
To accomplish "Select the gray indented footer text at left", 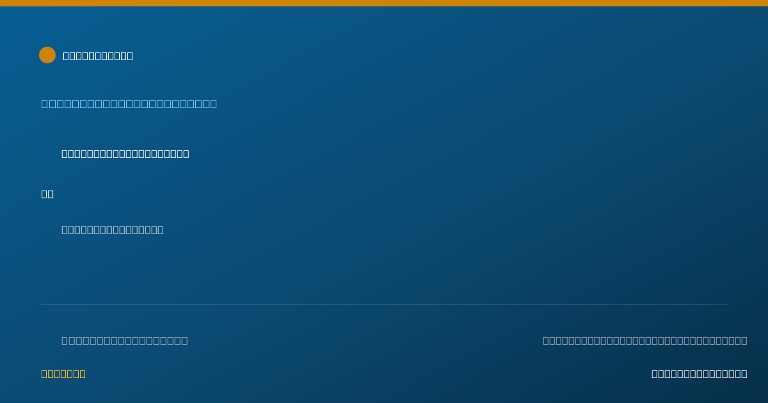I will click(x=125, y=340).
